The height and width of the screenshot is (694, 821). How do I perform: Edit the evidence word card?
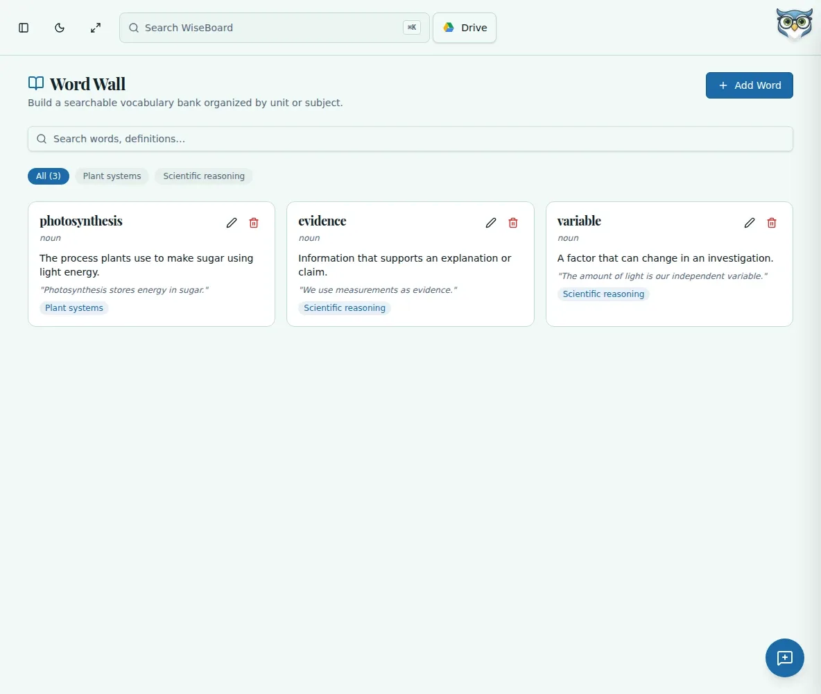pyautogui.click(x=491, y=223)
